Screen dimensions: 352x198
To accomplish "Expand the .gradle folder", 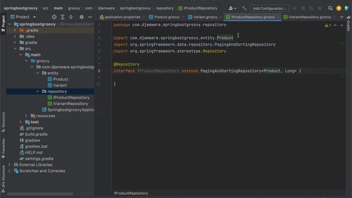I will (x=15, y=30).
